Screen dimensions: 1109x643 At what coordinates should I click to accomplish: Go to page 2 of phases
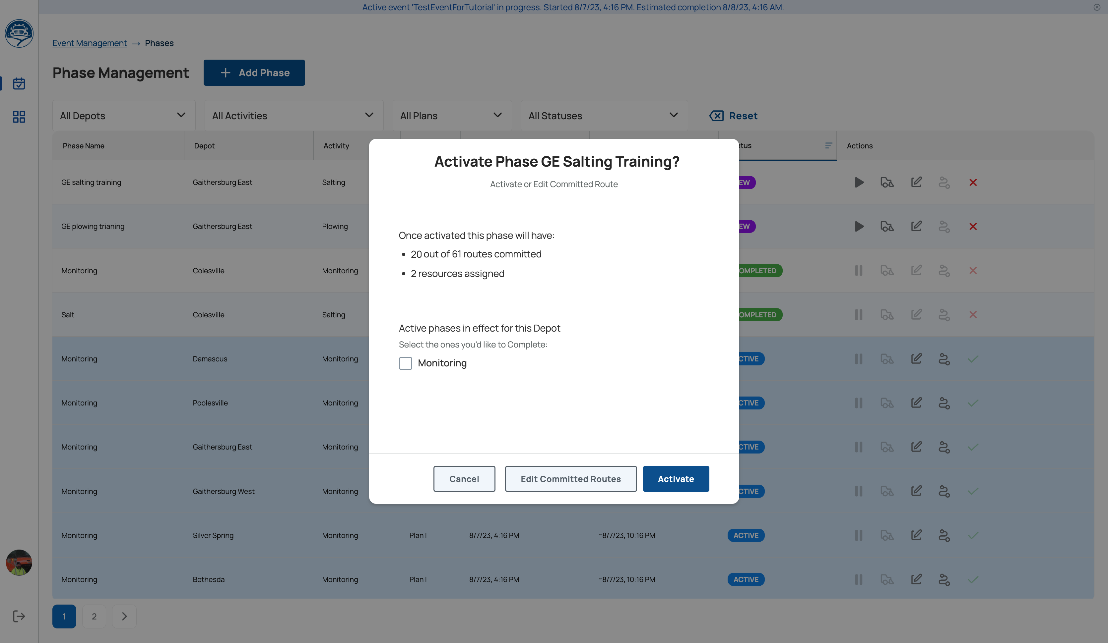94,616
